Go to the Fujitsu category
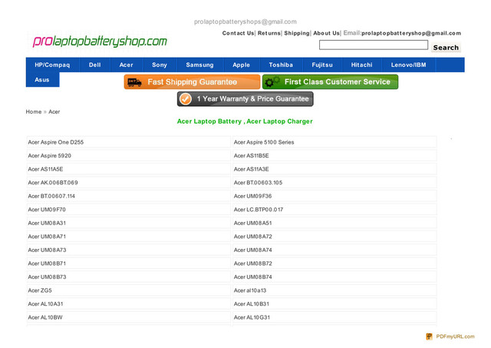This screenshot has height=348, width=491. (x=322, y=65)
